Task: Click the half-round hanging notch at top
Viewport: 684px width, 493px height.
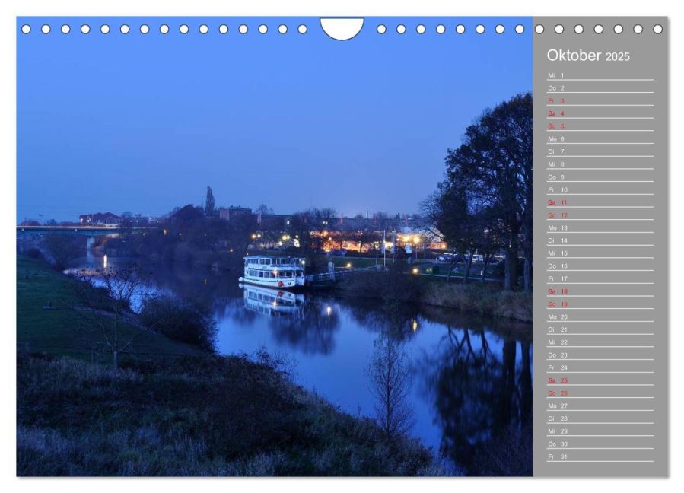Action: (342, 28)
